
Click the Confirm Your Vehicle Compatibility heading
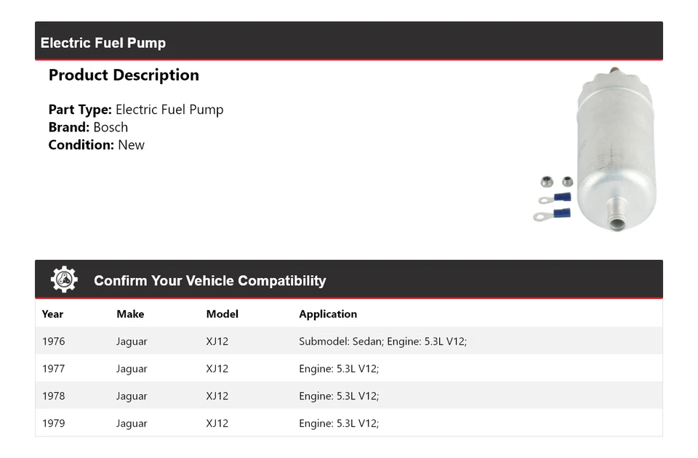pos(209,281)
